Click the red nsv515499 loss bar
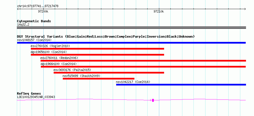The width and height of the screenshot is (254, 116). click(98, 79)
